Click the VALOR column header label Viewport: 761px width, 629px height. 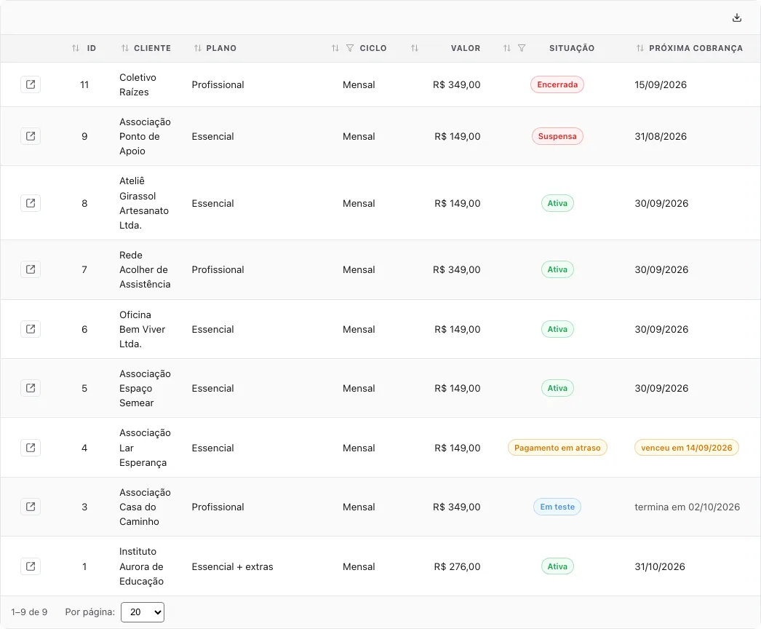click(466, 48)
